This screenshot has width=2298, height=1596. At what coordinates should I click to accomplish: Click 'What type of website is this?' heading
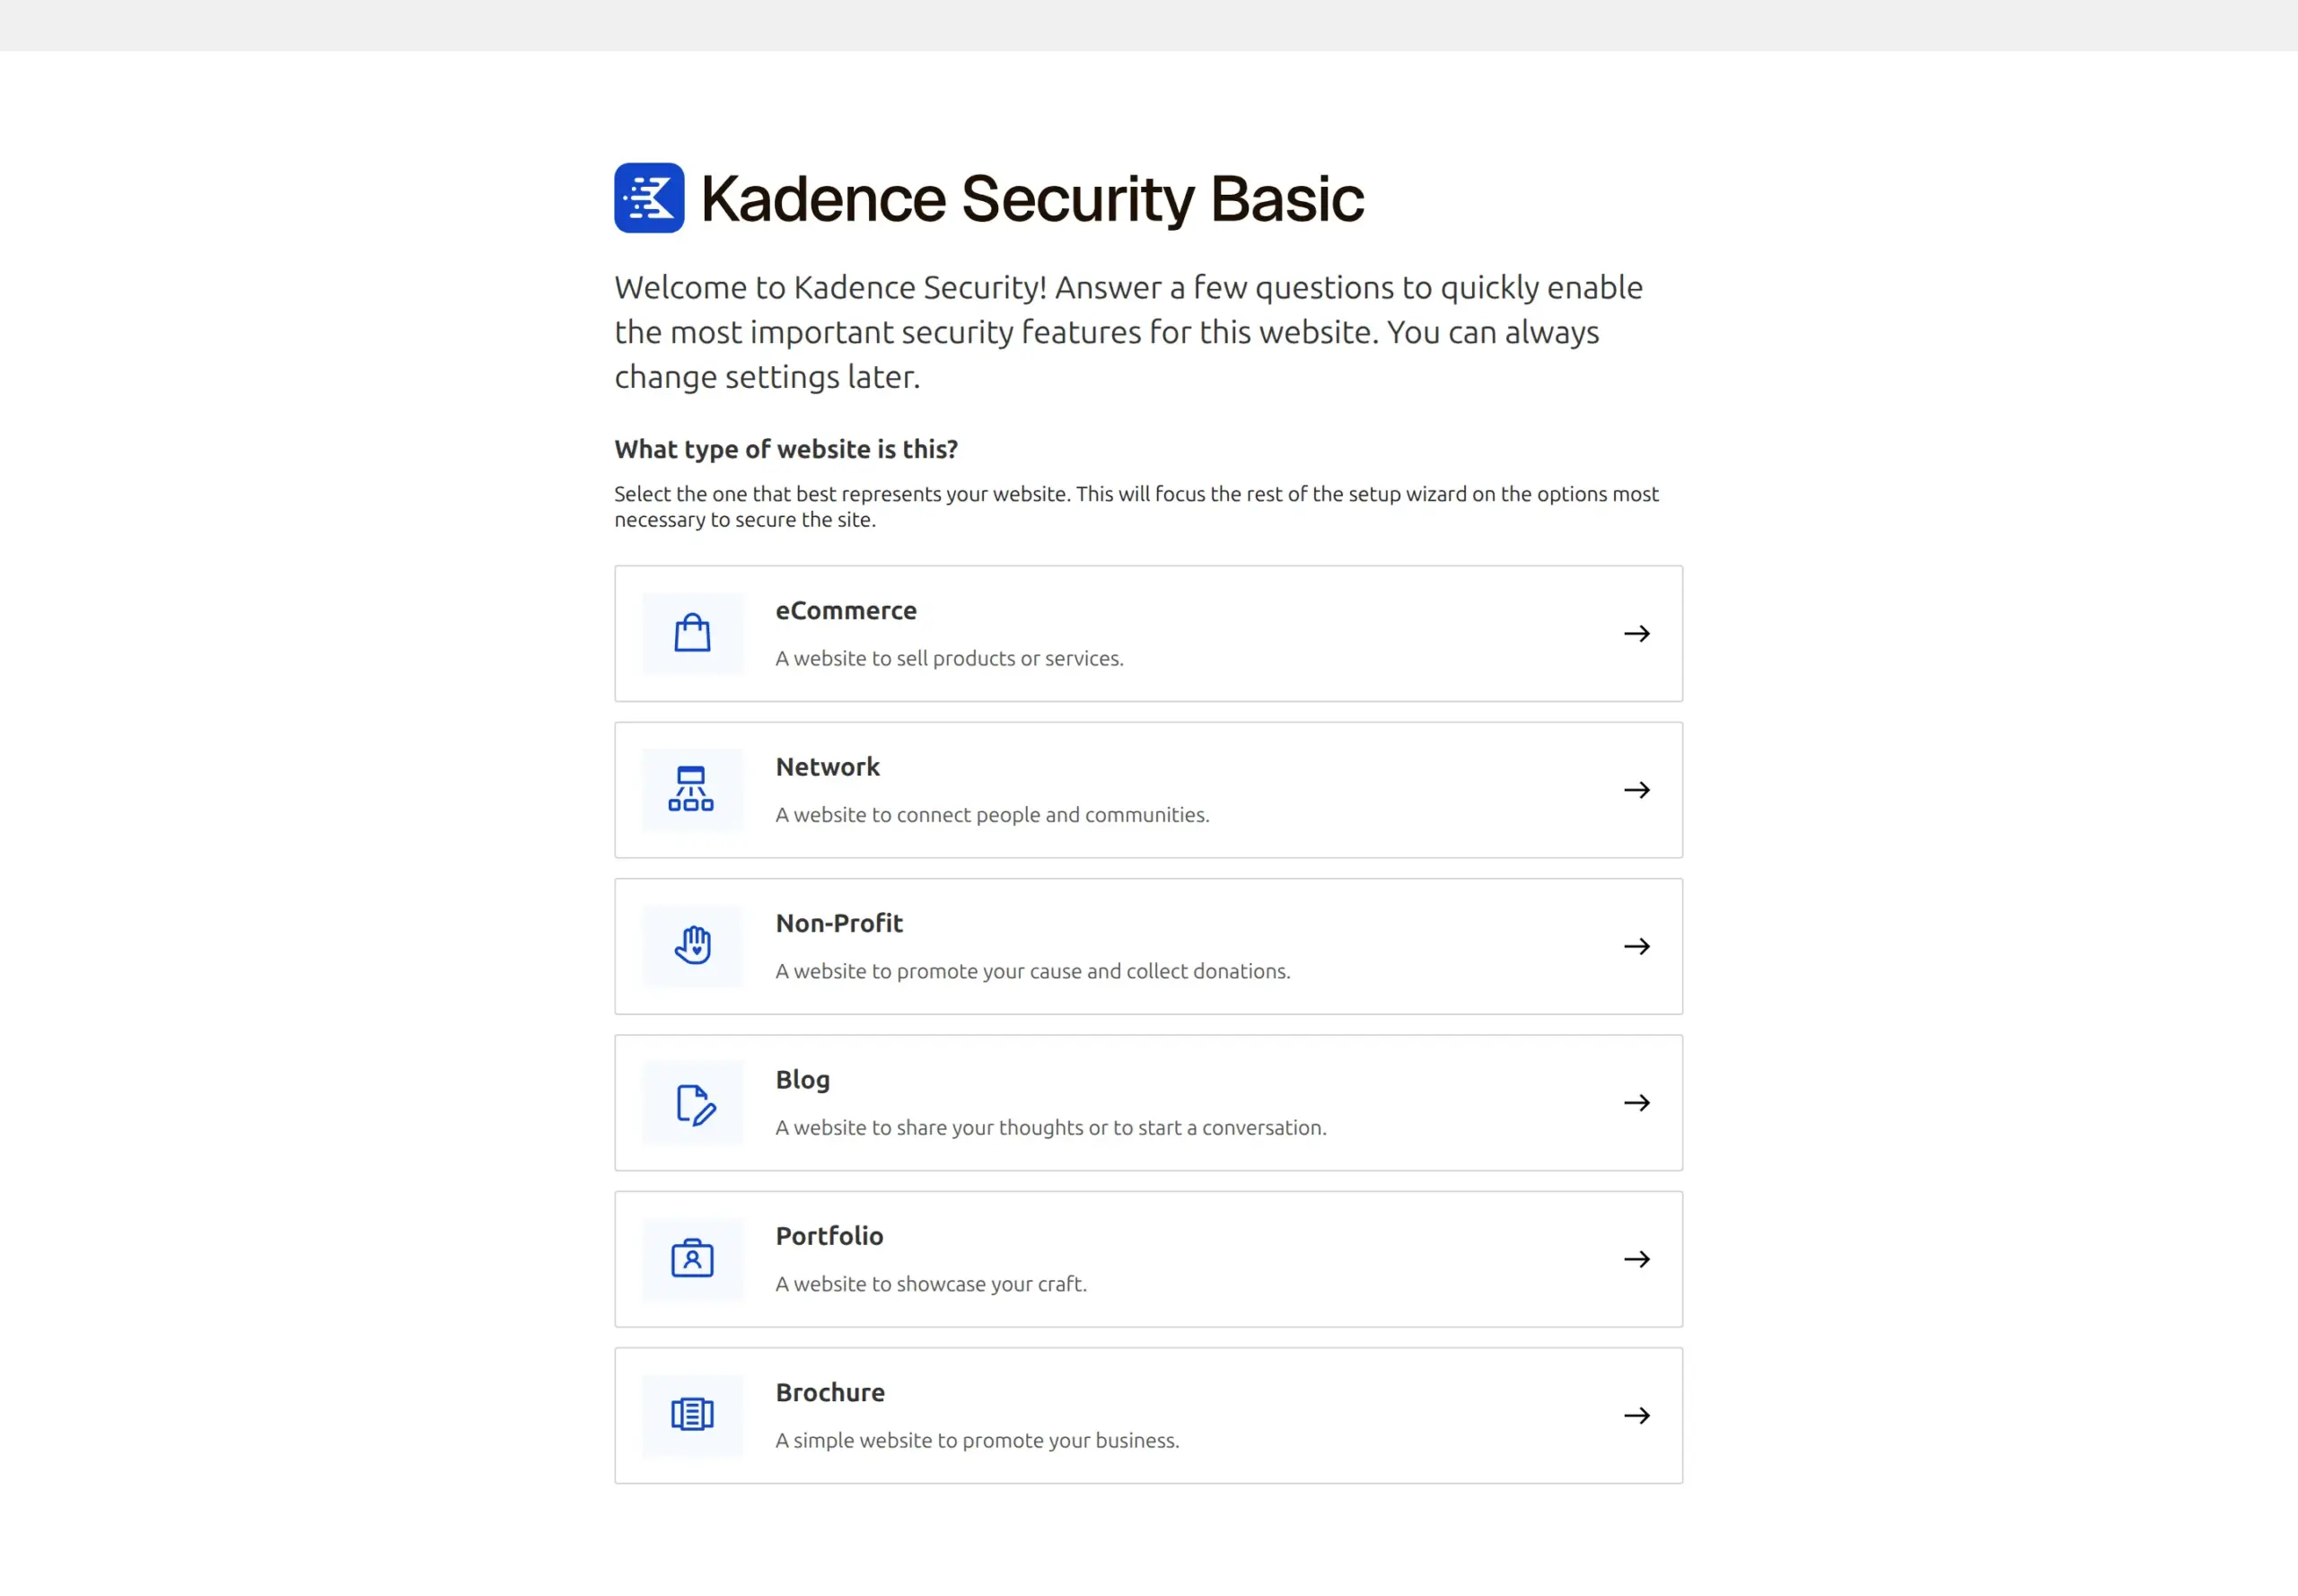[x=786, y=449]
